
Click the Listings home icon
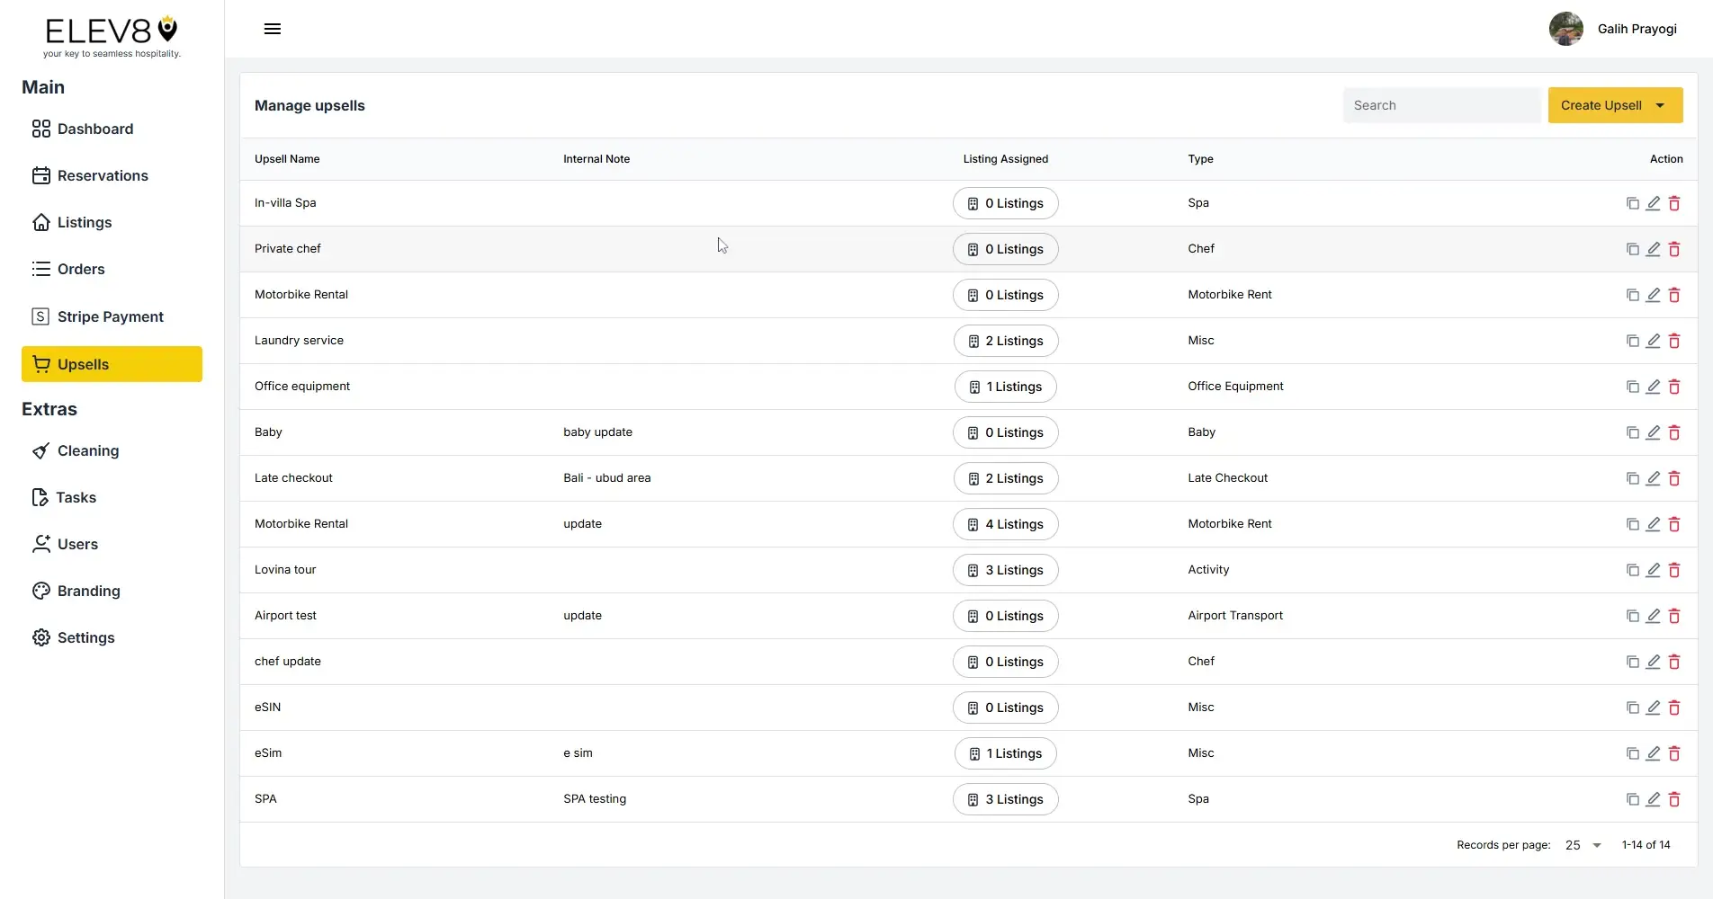pyautogui.click(x=40, y=222)
